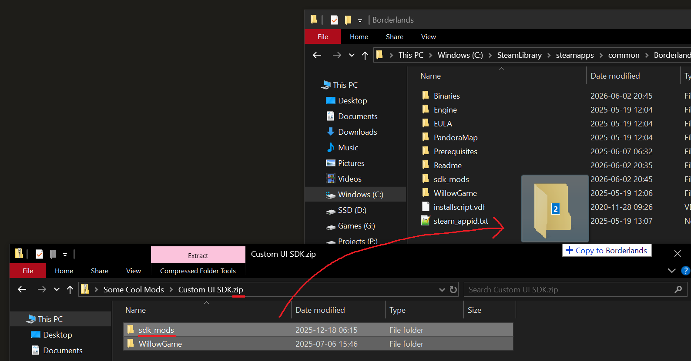Select the PandoraMap folder
691x361 pixels.
point(449,138)
